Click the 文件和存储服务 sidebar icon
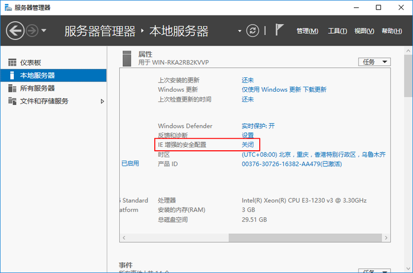Viewport: 413px width, 273px height. (12, 101)
